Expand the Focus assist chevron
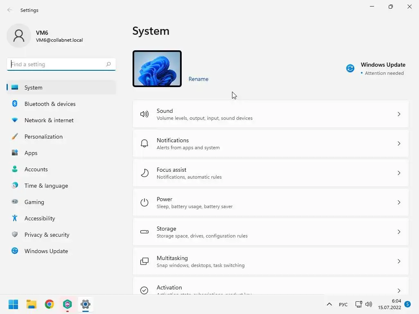The width and height of the screenshot is (419, 314). click(x=399, y=173)
